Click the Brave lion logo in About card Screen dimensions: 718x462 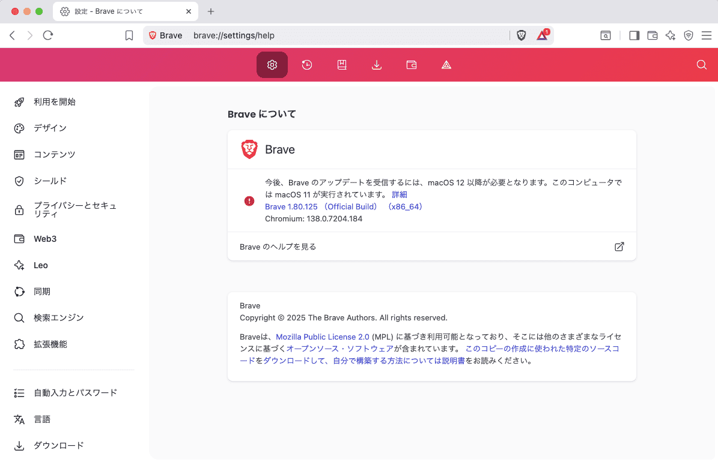pyautogui.click(x=249, y=149)
